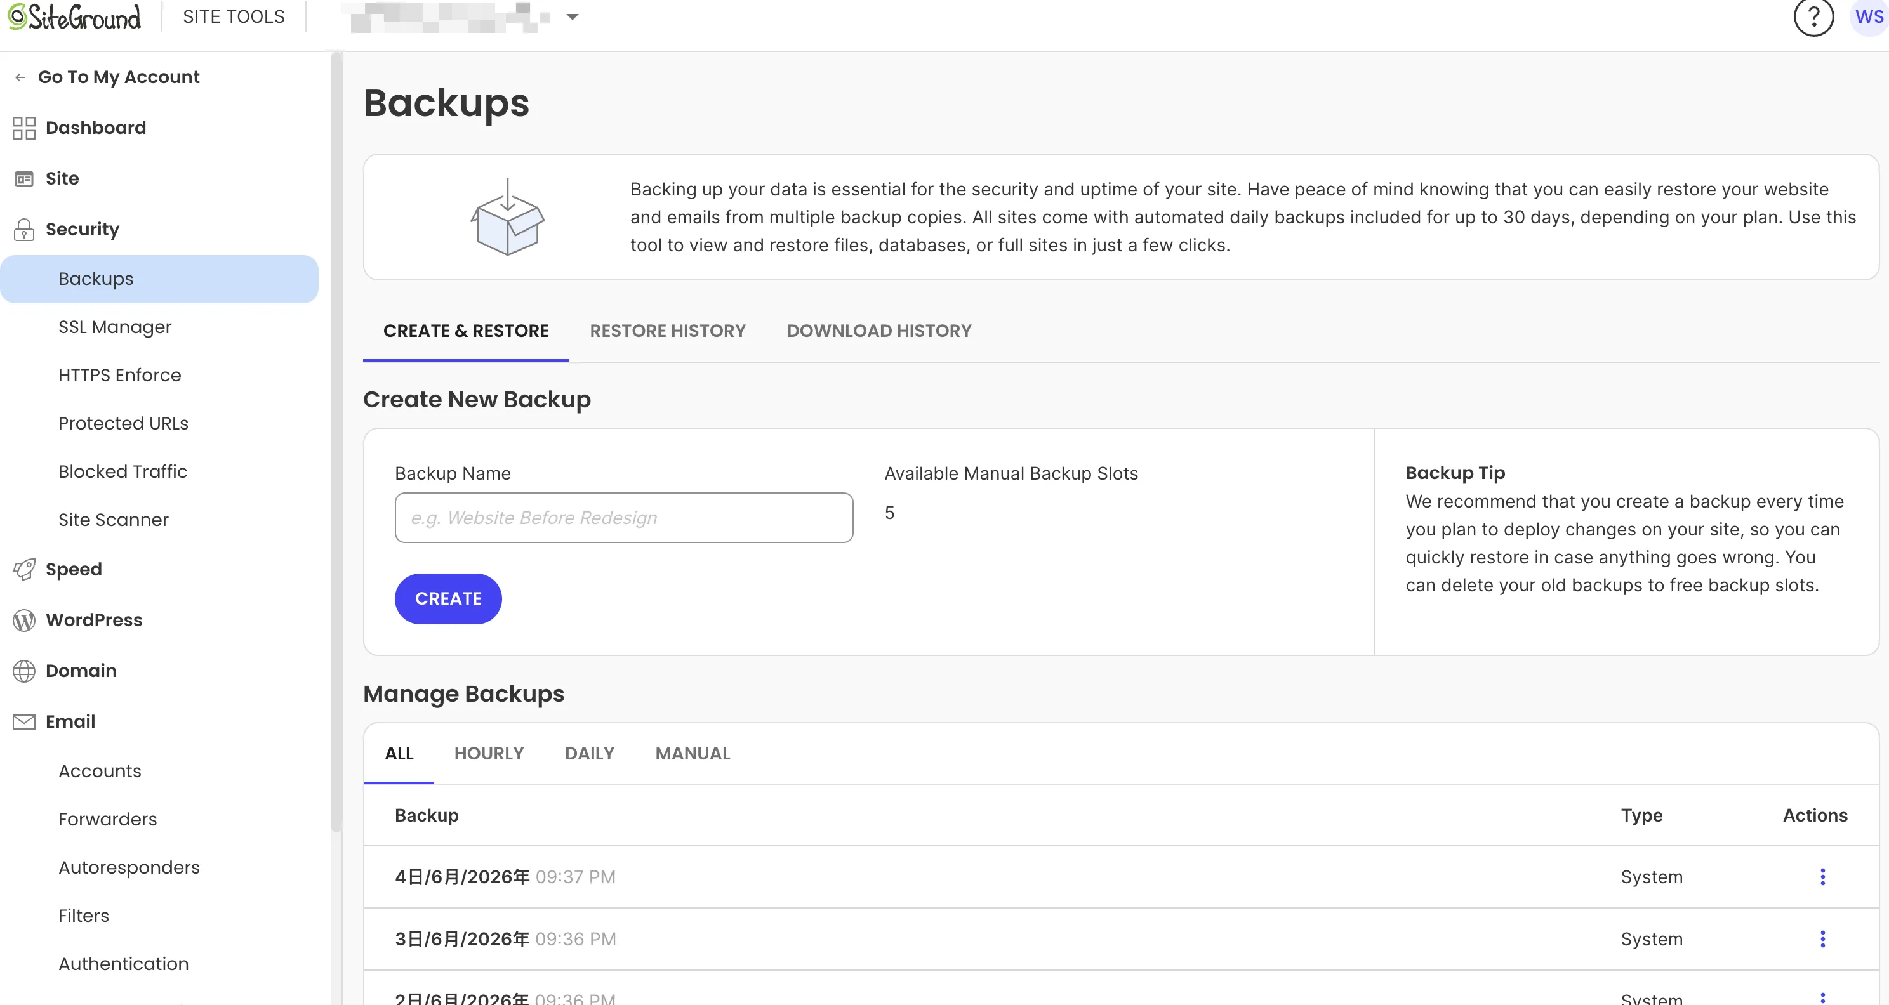Open email Filters
Viewport: 1889px width, 1005px height.
[84, 916]
